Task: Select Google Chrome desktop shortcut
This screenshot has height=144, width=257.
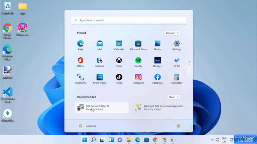Action: (8, 31)
